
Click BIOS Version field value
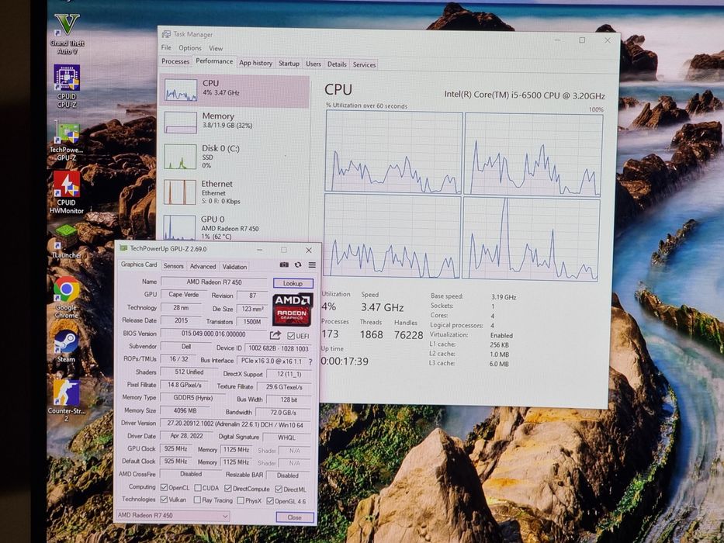click(213, 334)
